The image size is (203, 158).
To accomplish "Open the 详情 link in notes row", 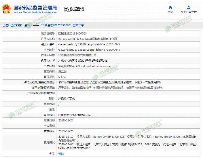I will point(61,154).
